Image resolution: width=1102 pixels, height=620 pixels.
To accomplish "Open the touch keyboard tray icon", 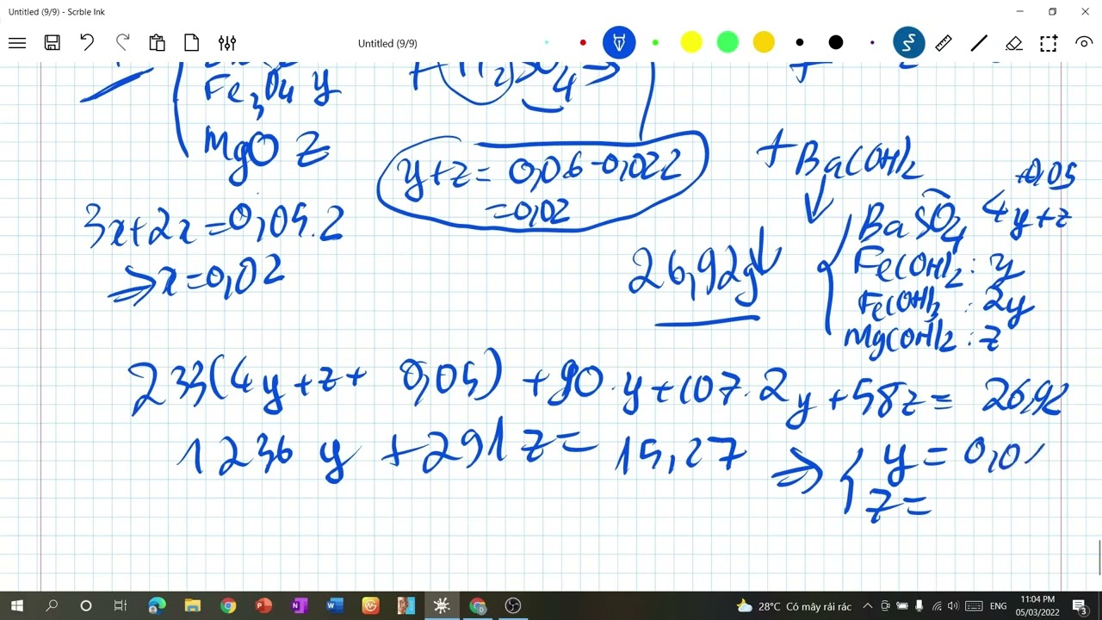I will click(x=975, y=606).
